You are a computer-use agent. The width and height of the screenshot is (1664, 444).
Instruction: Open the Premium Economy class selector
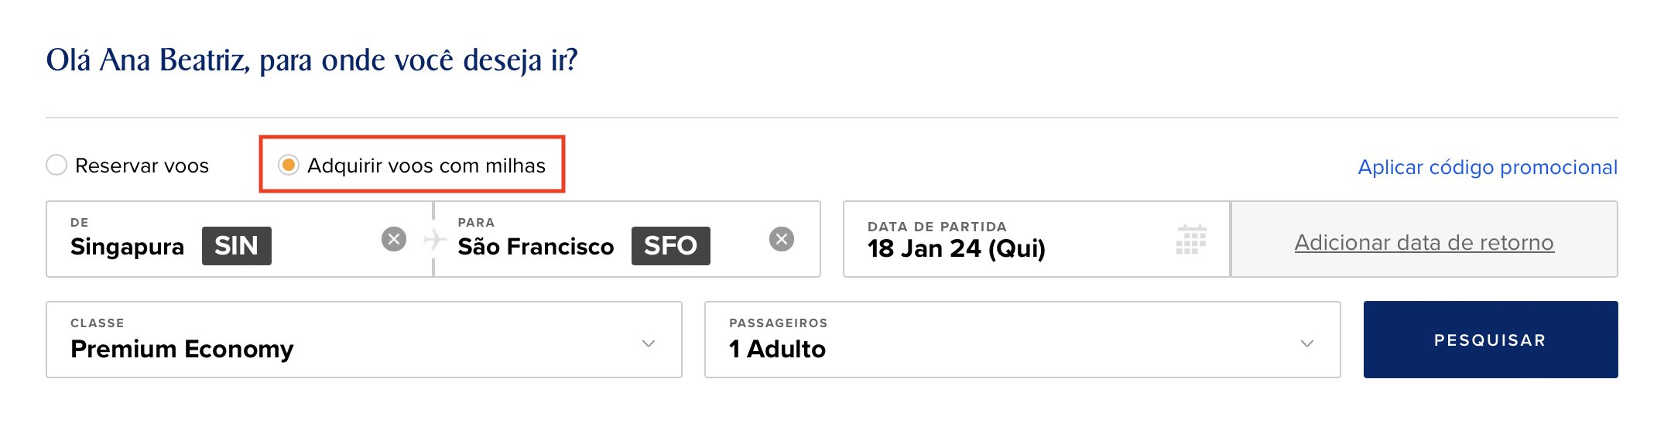364,340
